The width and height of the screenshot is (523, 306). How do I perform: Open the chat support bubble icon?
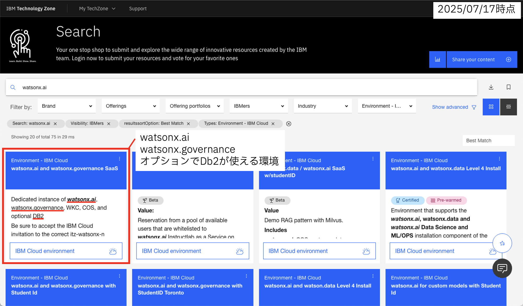pyautogui.click(x=502, y=268)
